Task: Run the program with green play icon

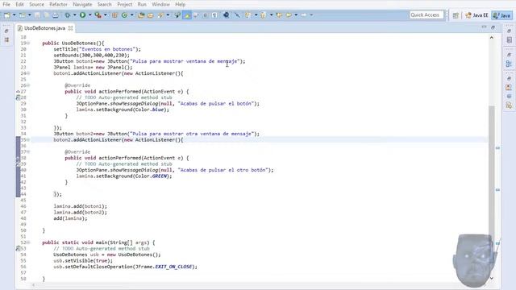Action: (82, 14)
